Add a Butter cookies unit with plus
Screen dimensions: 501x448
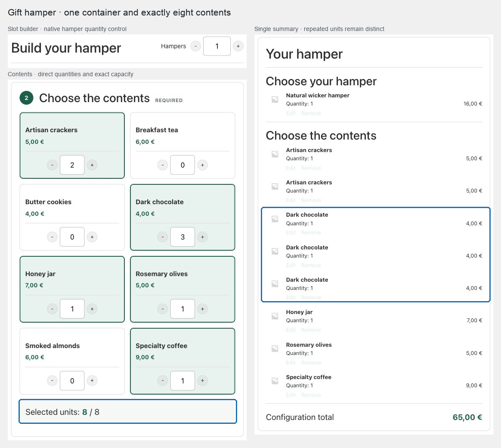click(92, 237)
